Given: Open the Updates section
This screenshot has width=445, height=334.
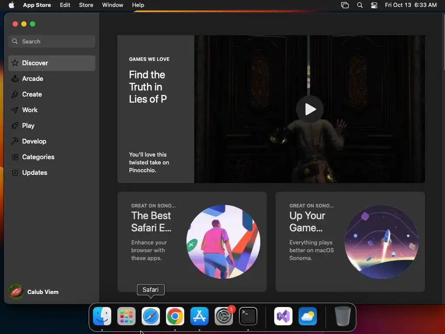Looking at the screenshot, I should [x=52, y=172].
